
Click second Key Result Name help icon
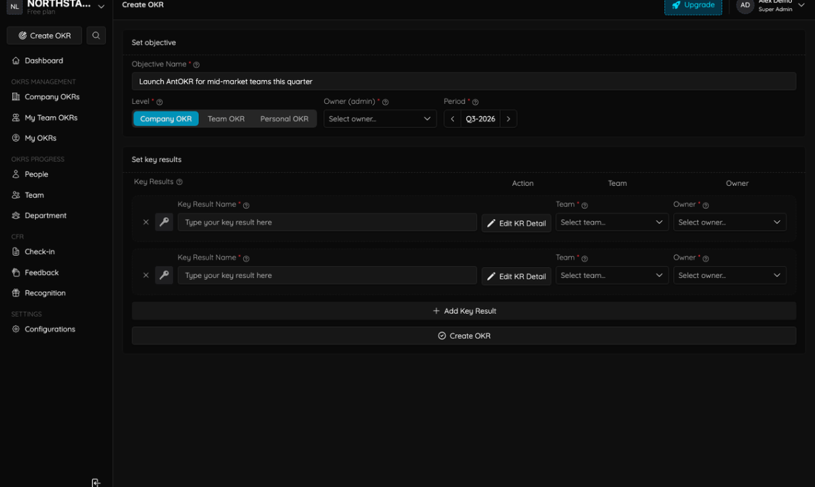(247, 258)
